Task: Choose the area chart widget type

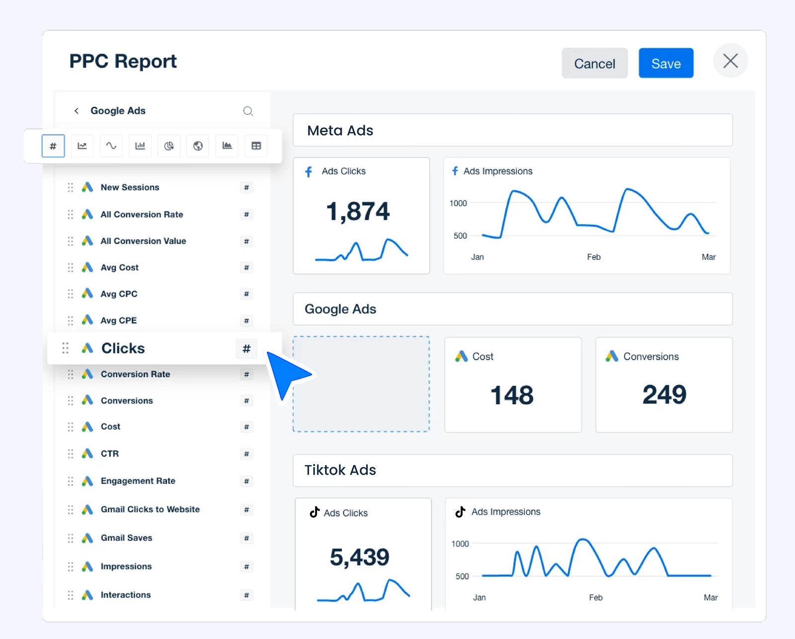Action: [227, 146]
